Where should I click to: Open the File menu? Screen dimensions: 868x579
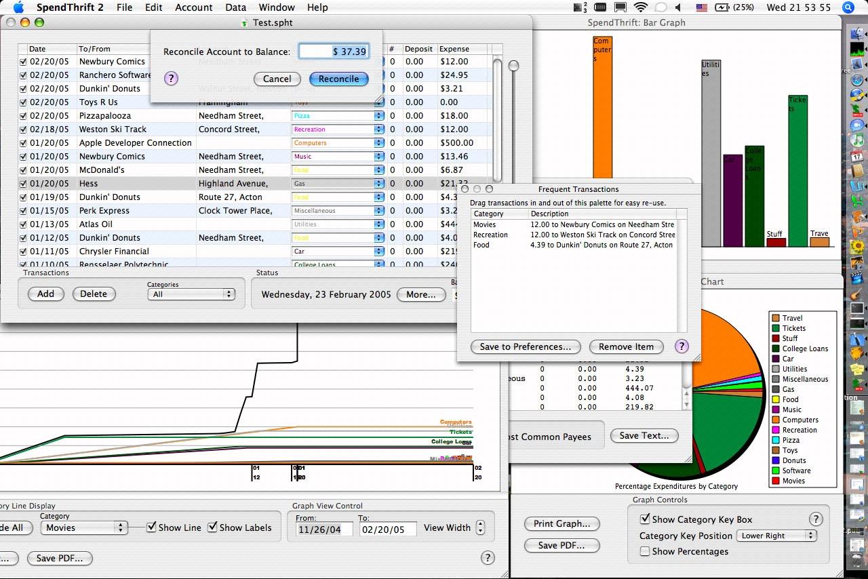(x=124, y=7)
